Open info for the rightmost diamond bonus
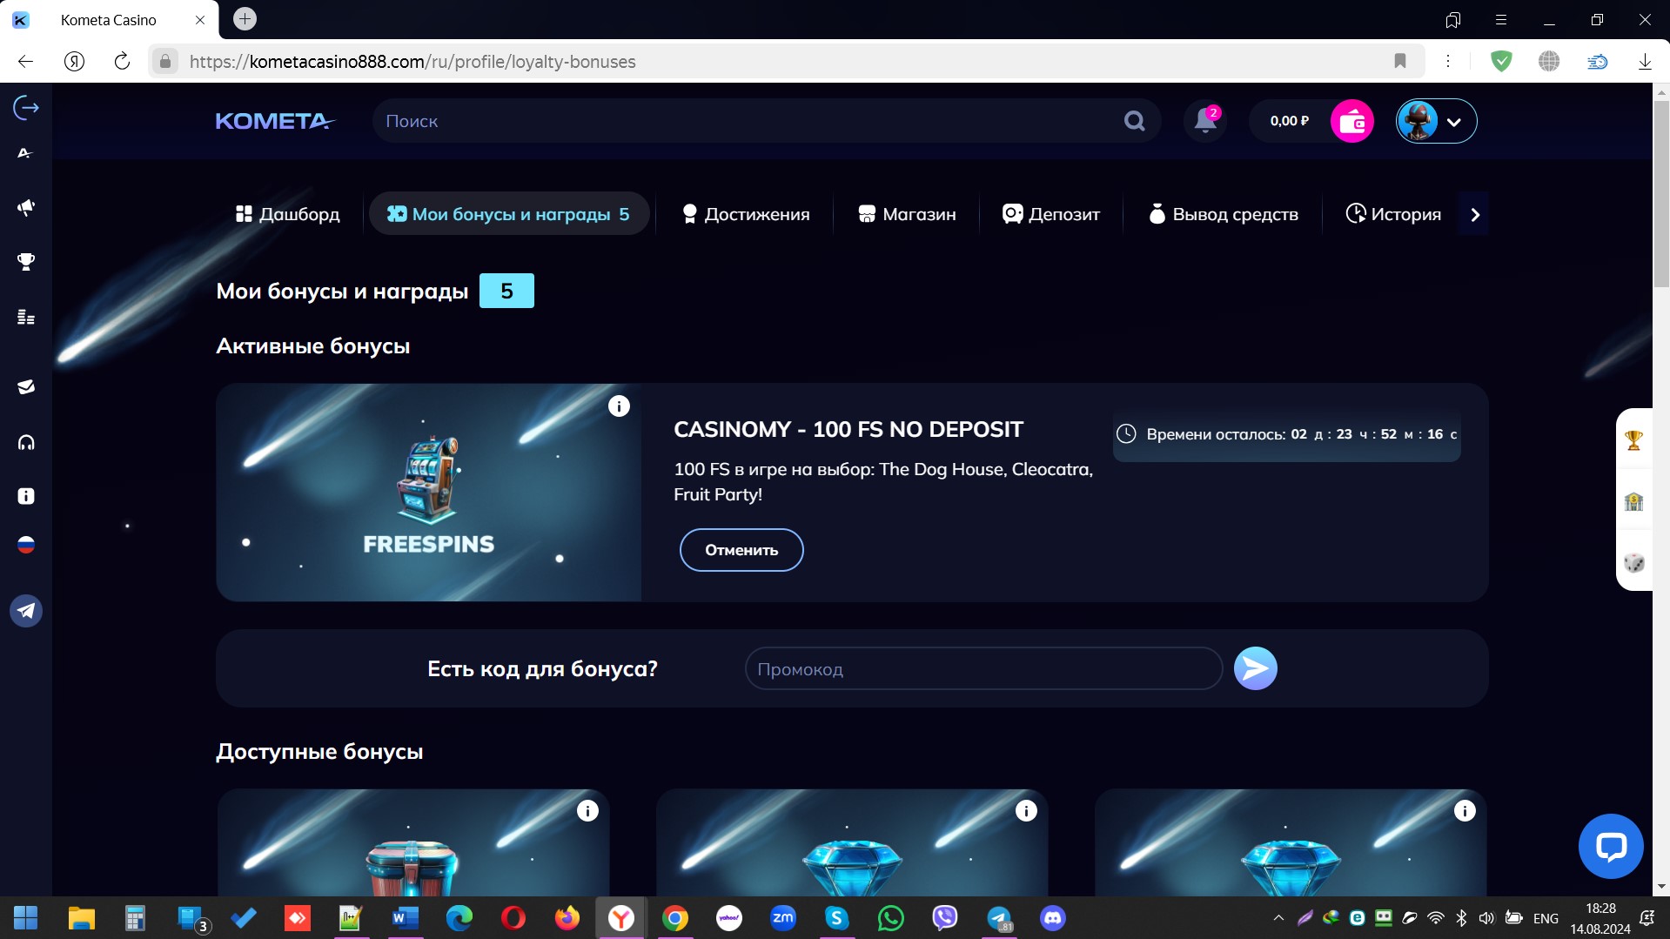Viewport: 1670px width, 939px height. tap(1465, 811)
